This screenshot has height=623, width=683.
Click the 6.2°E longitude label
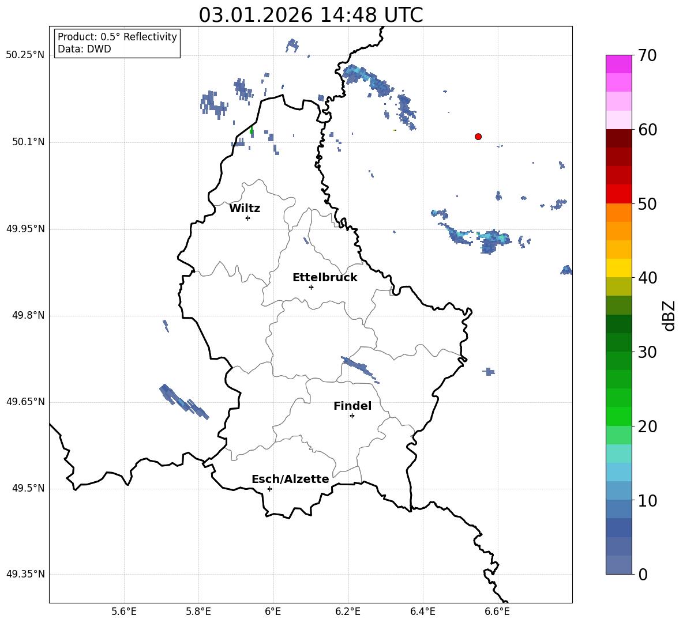click(x=348, y=611)
